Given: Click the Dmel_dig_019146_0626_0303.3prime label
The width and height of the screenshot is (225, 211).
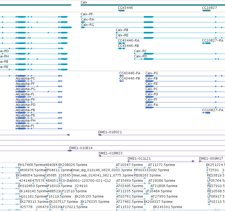Looking at the screenshot, I should [x=102, y=170].
